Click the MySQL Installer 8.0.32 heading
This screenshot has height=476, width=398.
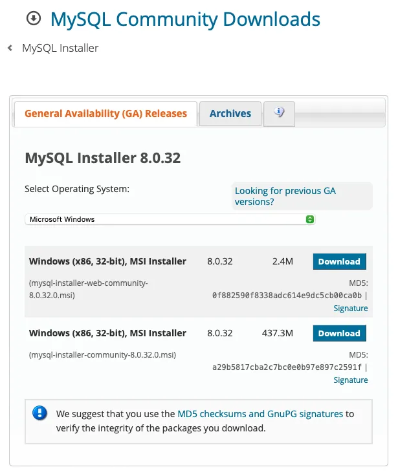(x=103, y=158)
